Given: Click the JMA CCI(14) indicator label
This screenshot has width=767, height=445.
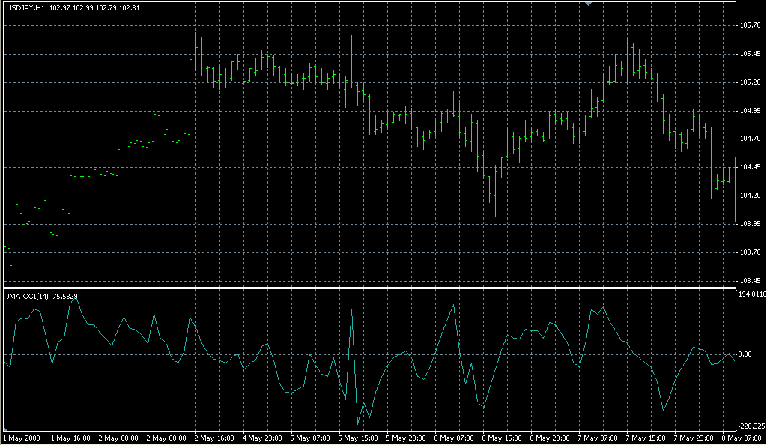Looking at the screenshot, I should point(26,297).
